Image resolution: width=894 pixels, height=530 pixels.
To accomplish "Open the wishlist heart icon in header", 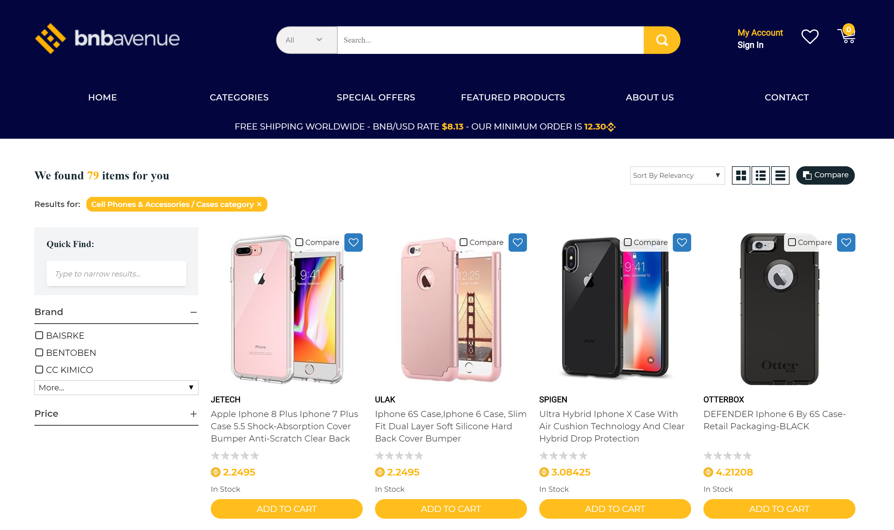I will [x=810, y=37].
